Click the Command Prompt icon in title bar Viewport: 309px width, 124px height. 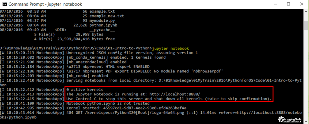tap(4, 4)
